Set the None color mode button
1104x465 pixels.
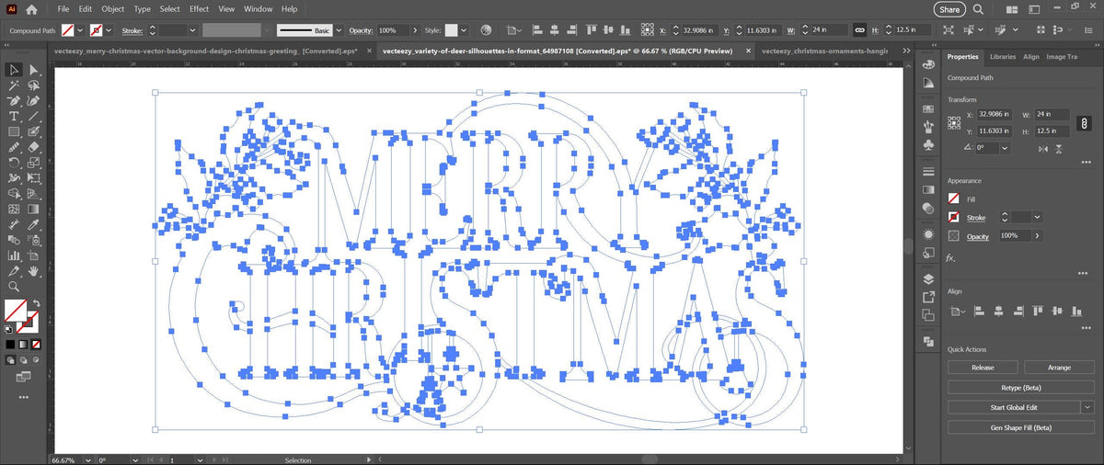[36, 344]
